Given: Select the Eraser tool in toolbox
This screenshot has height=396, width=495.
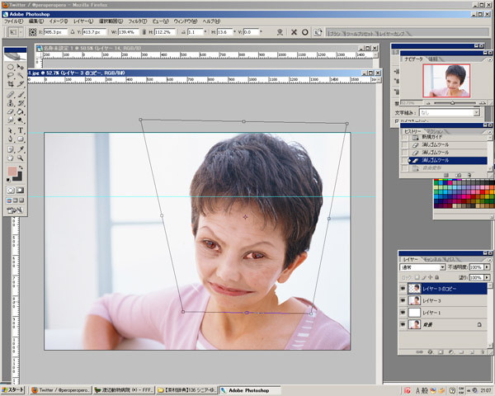Looking at the screenshot, I should point(11,111).
